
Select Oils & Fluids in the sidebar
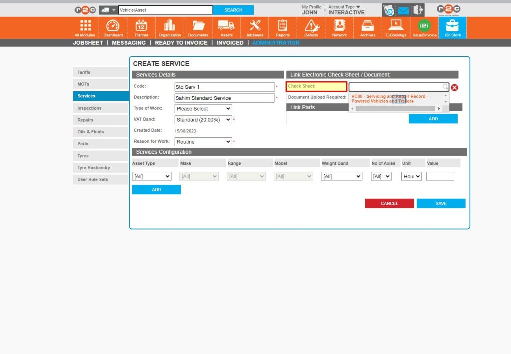pos(101,132)
